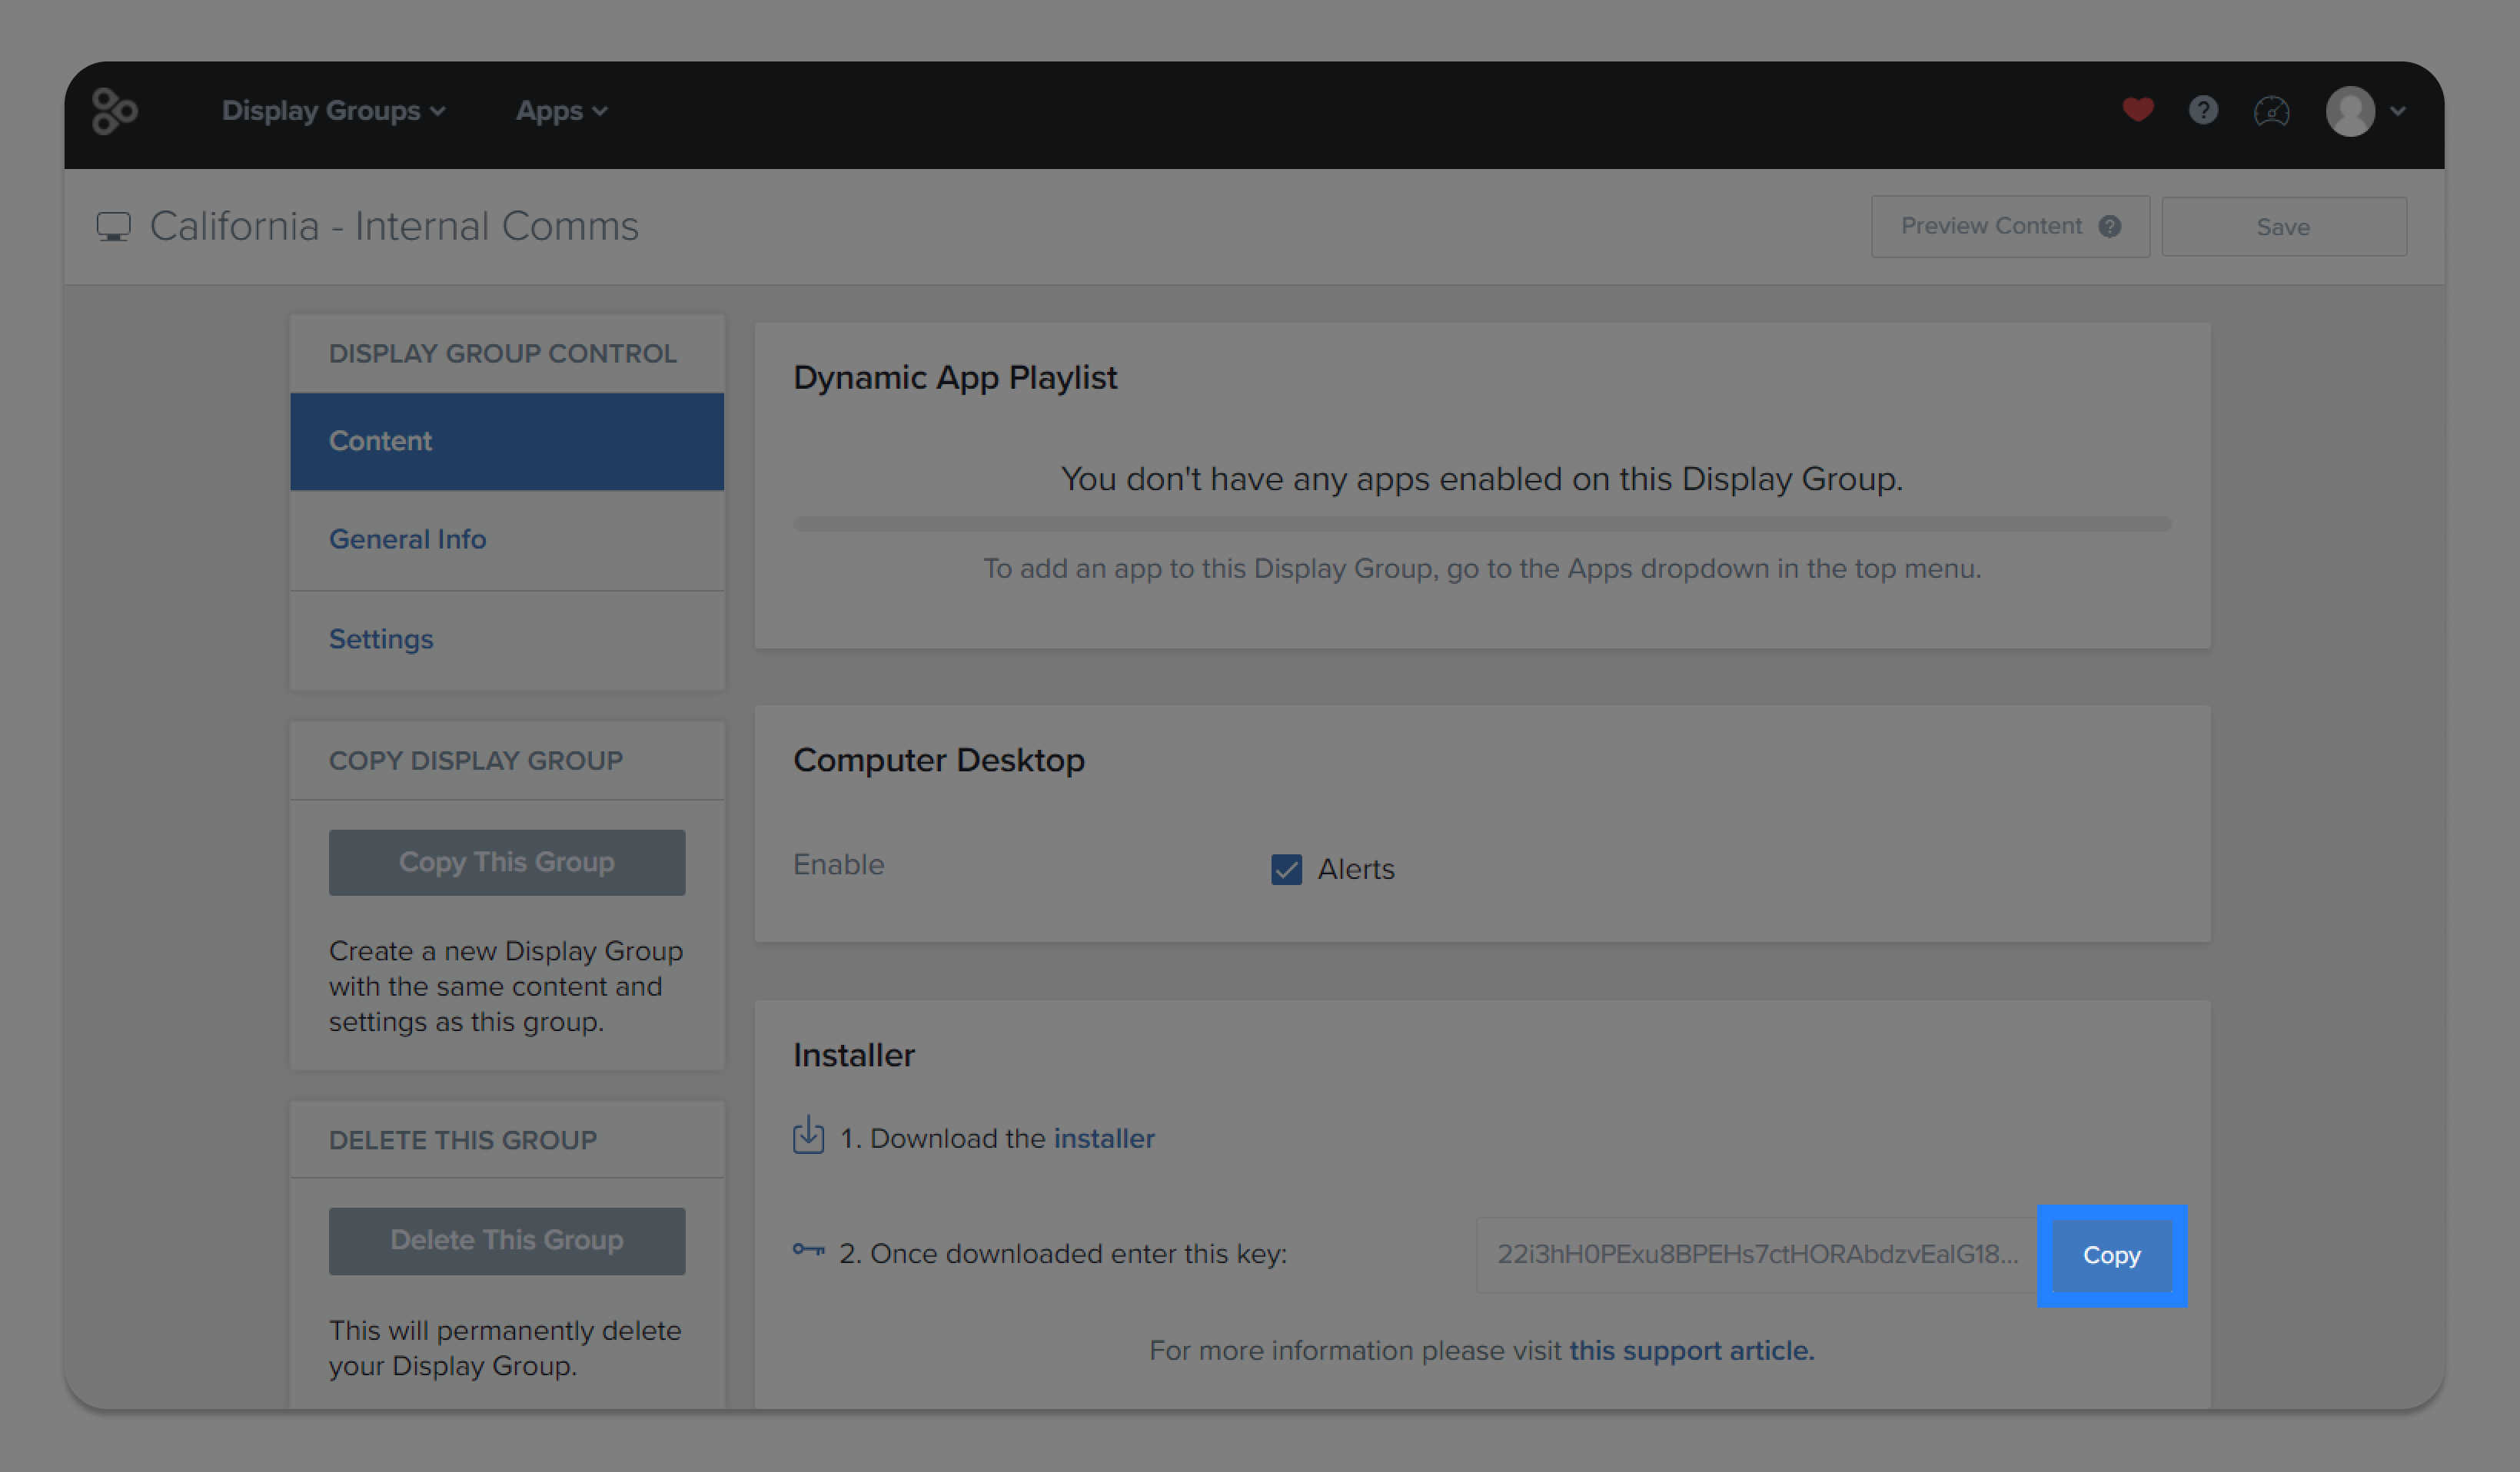Click the key icon beside step 2
Image resolution: width=2520 pixels, height=1472 pixels.
pos(808,1250)
